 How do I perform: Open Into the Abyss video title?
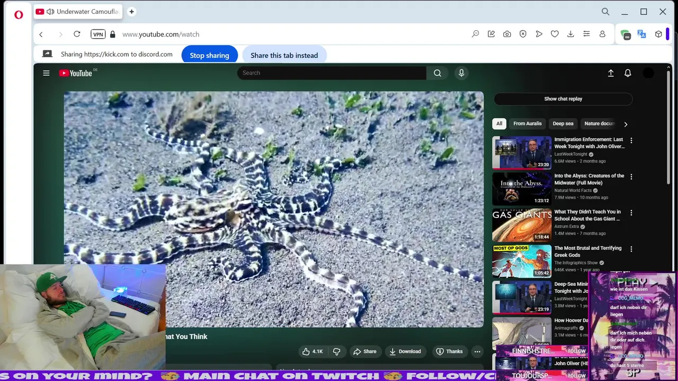coord(589,179)
